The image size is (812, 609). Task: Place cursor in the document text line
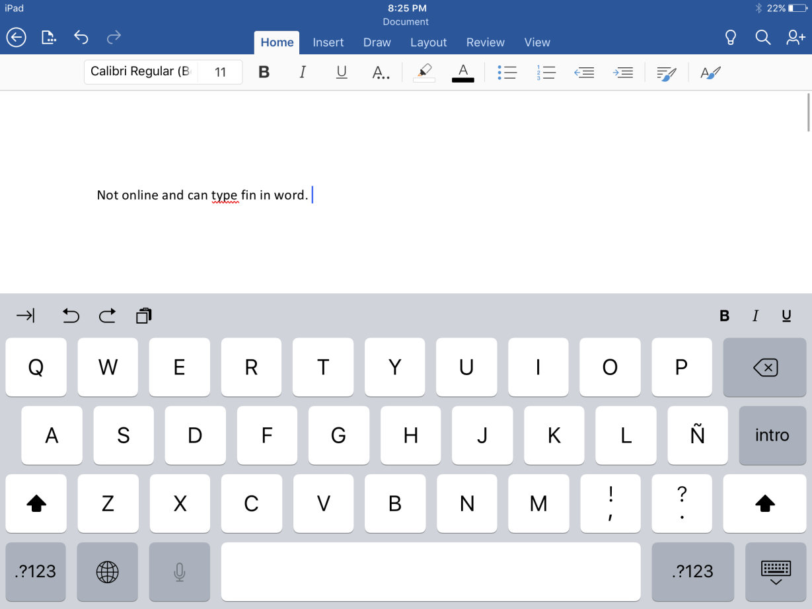point(202,195)
